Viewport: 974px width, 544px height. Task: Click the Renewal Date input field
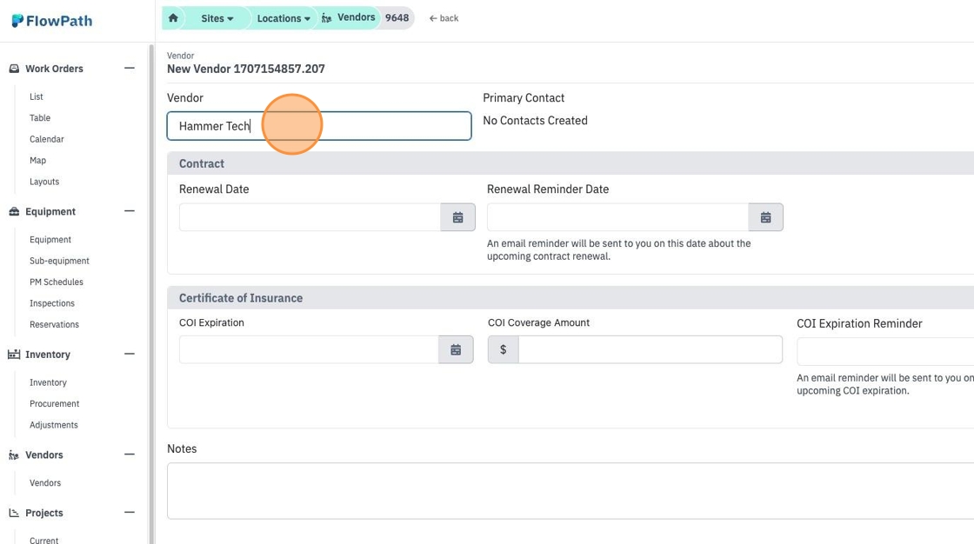click(x=310, y=217)
